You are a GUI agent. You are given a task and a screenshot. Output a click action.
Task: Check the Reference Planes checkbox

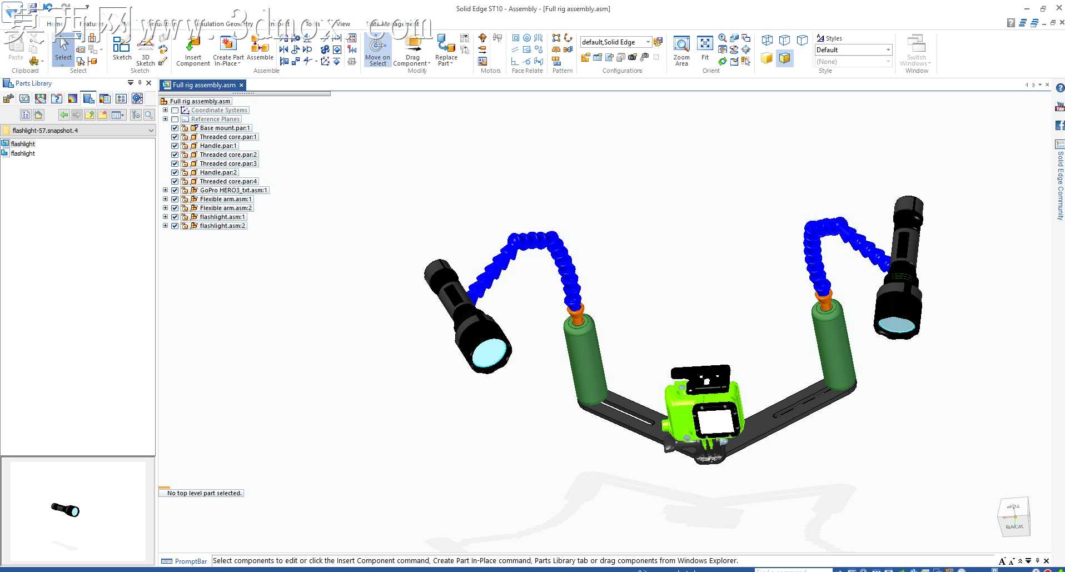click(x=175, y=119)
